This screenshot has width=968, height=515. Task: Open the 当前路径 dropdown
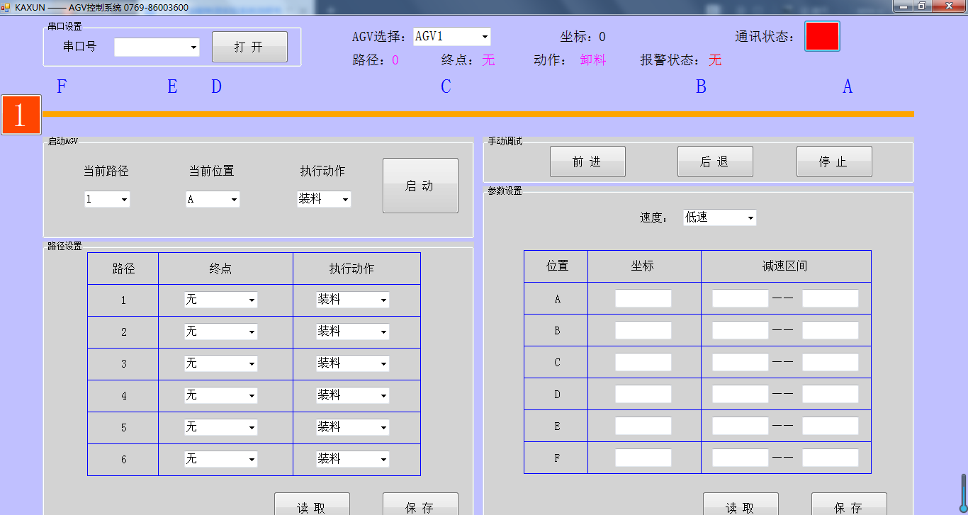click(107, 199)
